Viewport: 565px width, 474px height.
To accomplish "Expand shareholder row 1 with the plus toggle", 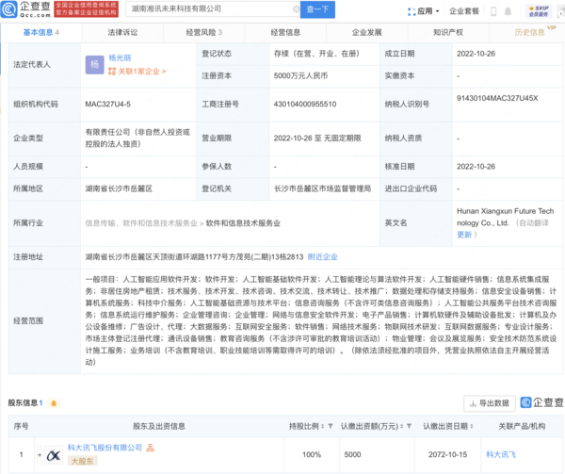I will pos(40,454).
